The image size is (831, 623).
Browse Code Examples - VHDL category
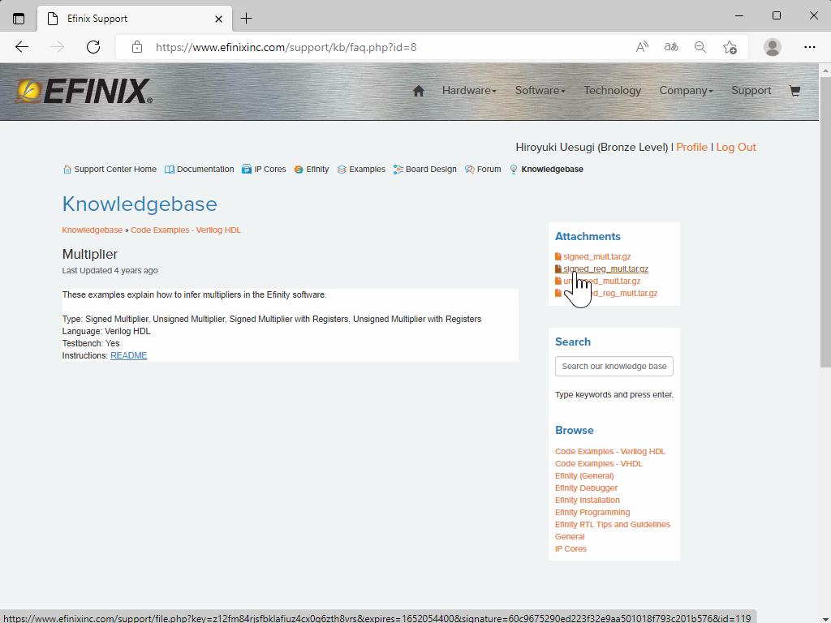pyautogui.click(x=598, y=463)
